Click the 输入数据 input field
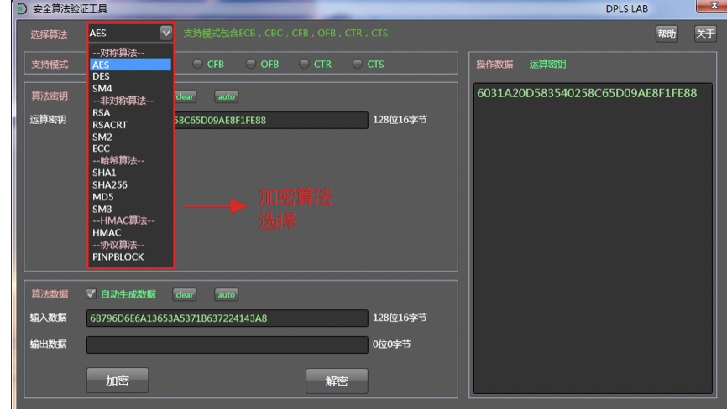This screenshot has height=409, width=727. point(227,318)
